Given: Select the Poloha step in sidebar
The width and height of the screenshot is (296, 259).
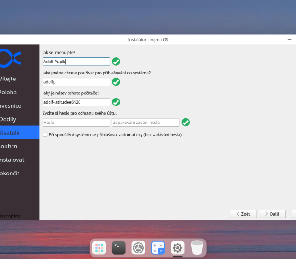Looking at the screenshot, I should point(8,92).
